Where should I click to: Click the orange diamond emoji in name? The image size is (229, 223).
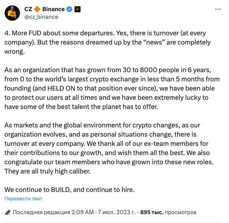coord(37,9)
